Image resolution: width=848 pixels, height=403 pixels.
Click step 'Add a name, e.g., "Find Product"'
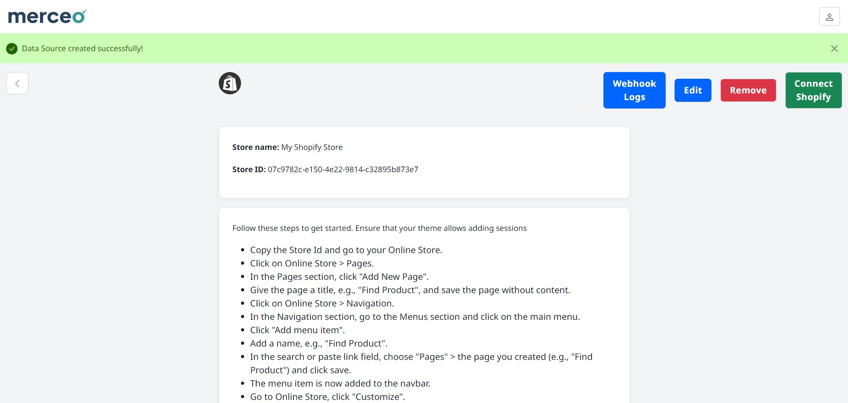click(x=319, y=343)
